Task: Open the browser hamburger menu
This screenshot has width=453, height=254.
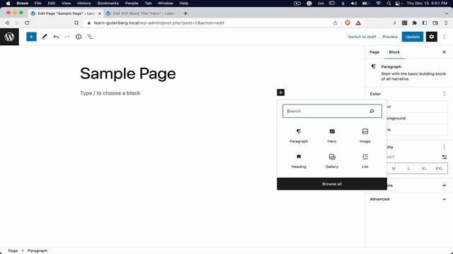Action: click(446, 23)
